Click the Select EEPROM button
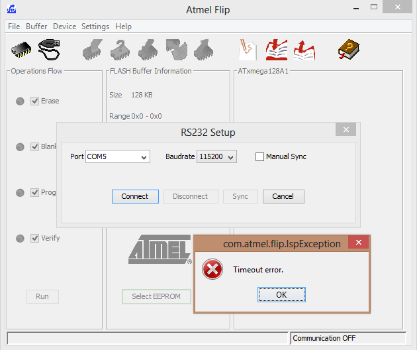The height and width of the screenshot is (350, 417). click(x=156, y=296)
